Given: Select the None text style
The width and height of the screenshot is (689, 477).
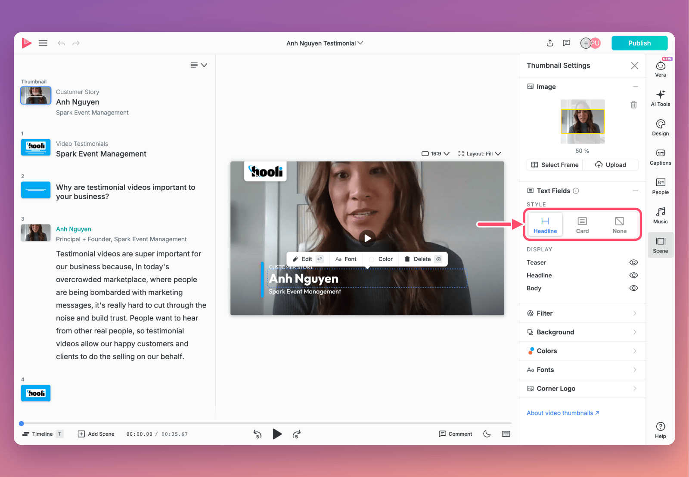Looking at the screenshot, I should (x=619, y=225).
